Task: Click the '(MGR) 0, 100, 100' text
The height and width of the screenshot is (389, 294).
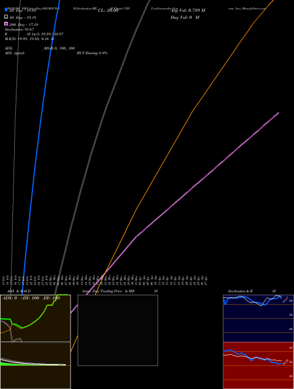Action: (x=59, y=48)
